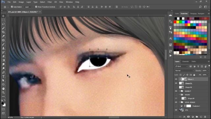Select the Posterize 1 layer mask thumbnail
Viewport: 211px width, 119px height.
[x=189, y=106]
